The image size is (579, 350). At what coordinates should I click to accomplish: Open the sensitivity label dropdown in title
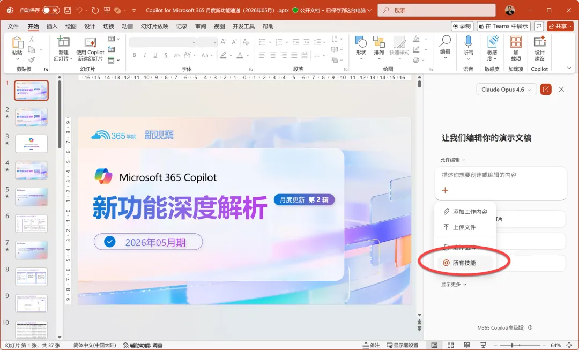point(332,10)
